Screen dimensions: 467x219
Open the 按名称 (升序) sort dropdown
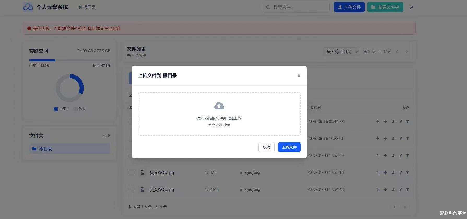(341, 51)
